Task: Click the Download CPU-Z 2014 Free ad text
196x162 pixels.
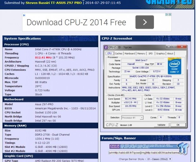Action: click(x=77, y=22)
